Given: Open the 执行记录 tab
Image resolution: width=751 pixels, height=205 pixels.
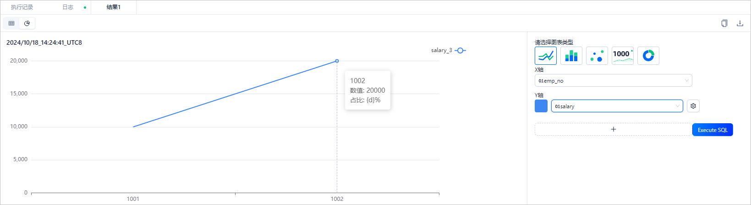Looking at the screenshot, I should 22,7.
